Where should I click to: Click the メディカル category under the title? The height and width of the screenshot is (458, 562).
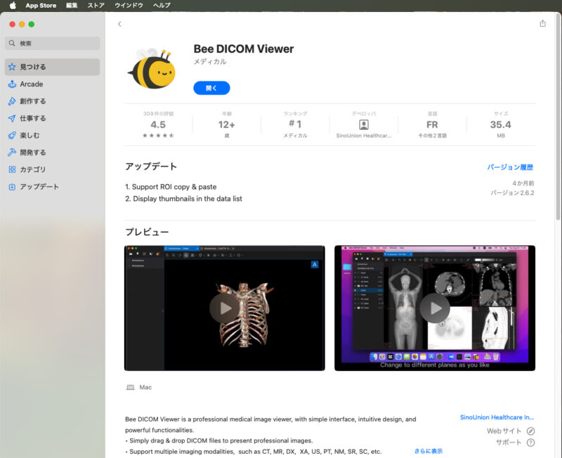point(210,62)
